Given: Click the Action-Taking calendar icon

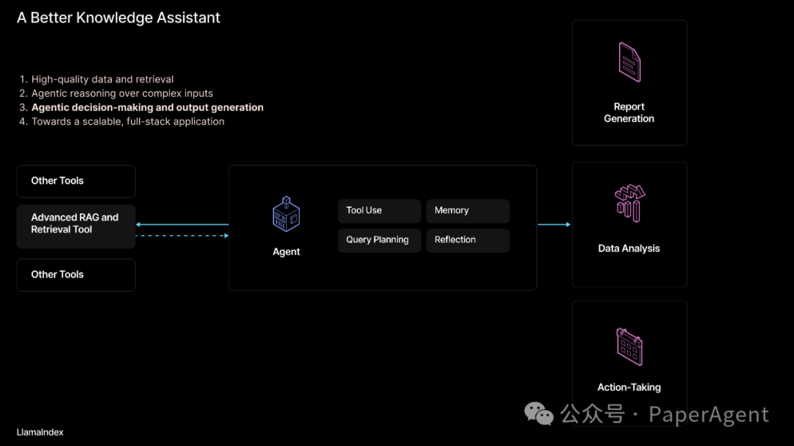Looking at the screenshot, I should coord(629,346).
